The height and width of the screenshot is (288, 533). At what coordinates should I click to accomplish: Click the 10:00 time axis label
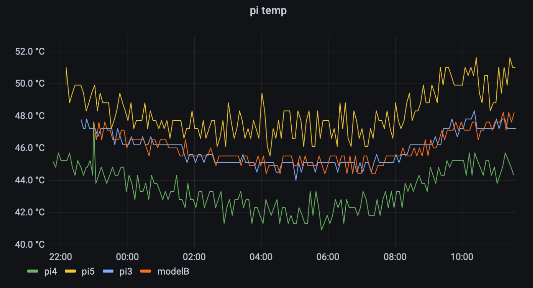pyautogui.click(x=462, y=257)
